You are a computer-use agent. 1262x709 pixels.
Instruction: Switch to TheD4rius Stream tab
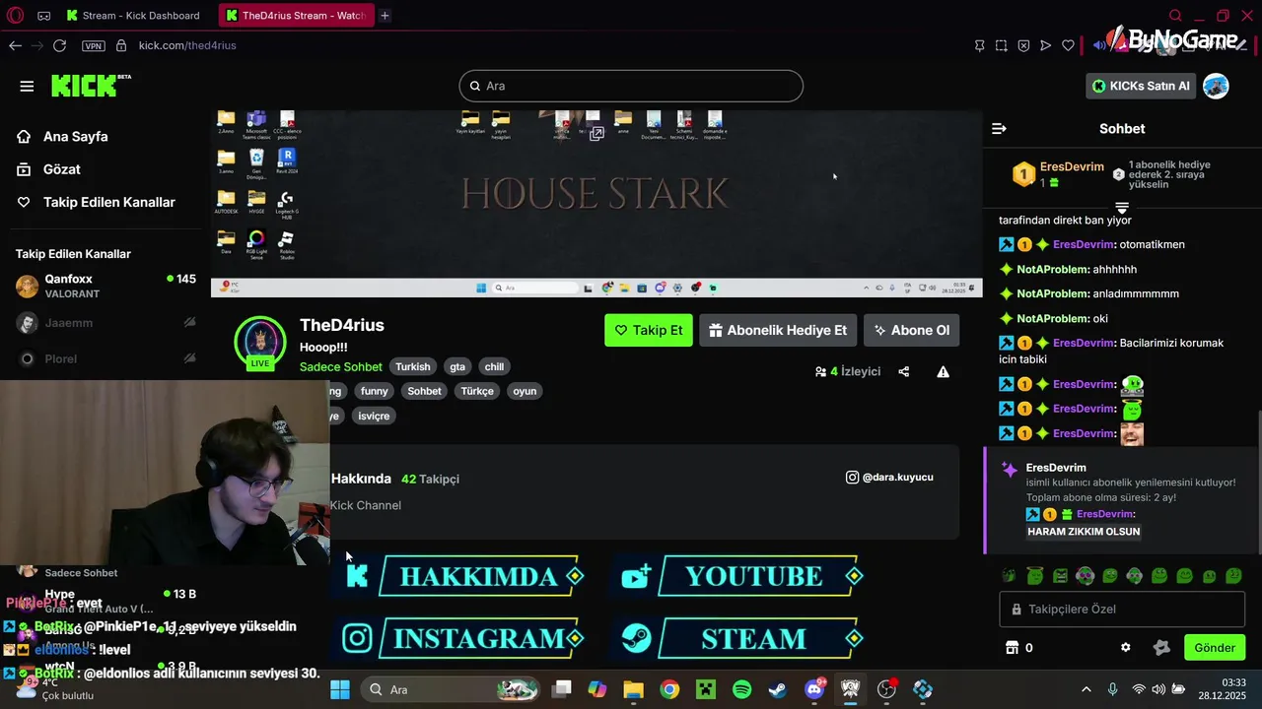pyautogui.click(x=296, y=15)
